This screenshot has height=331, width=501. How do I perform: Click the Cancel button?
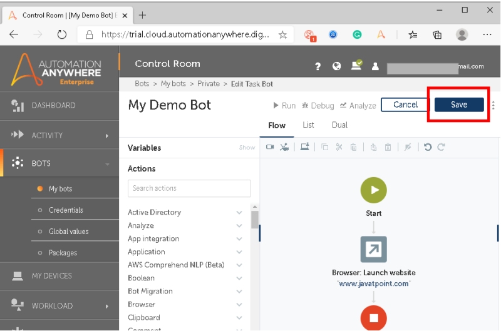pos(405,104)
